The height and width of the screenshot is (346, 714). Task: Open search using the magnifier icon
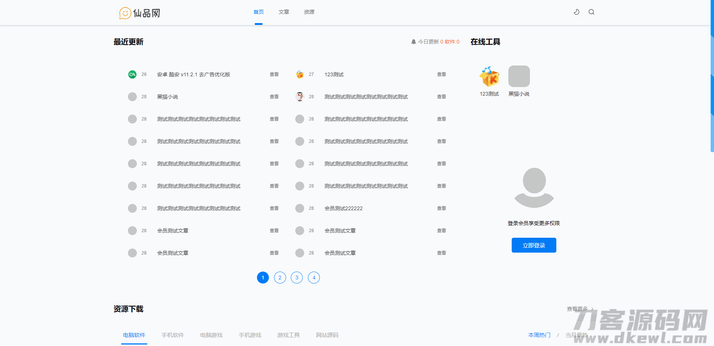(591, 12)
